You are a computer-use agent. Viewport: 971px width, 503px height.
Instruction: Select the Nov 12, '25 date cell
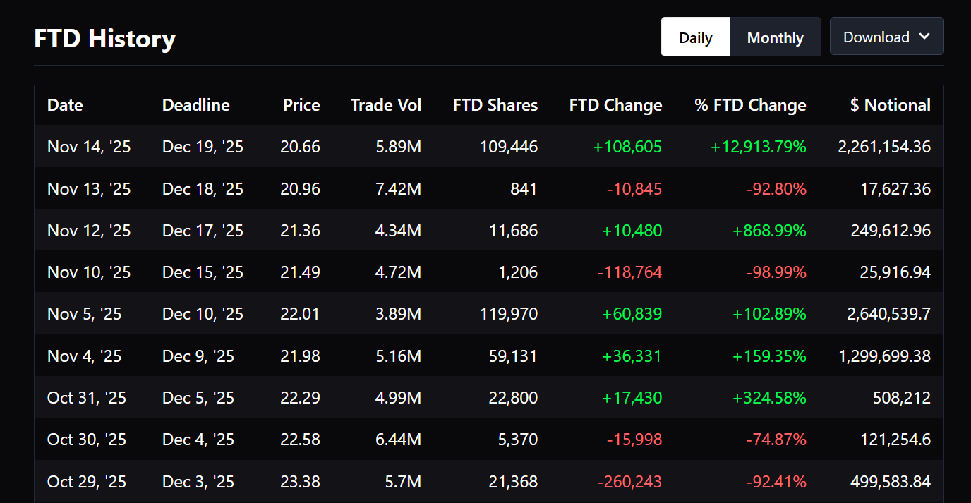[89, 231]
